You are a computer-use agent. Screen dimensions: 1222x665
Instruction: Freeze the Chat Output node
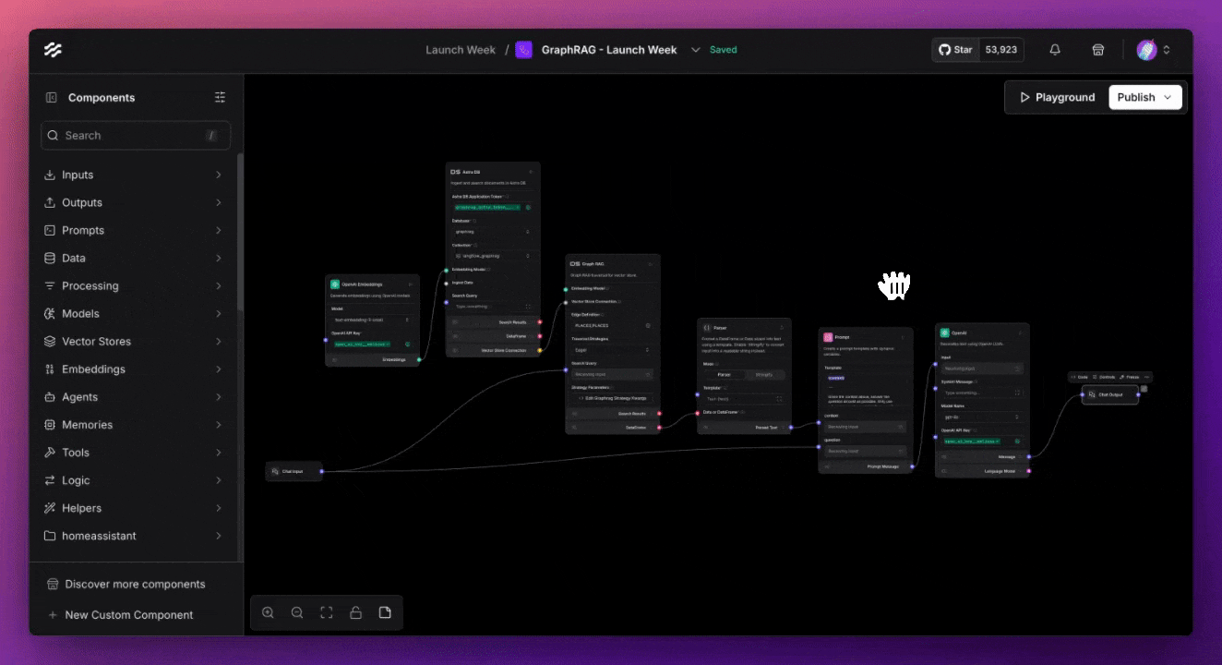point(1130,377)
